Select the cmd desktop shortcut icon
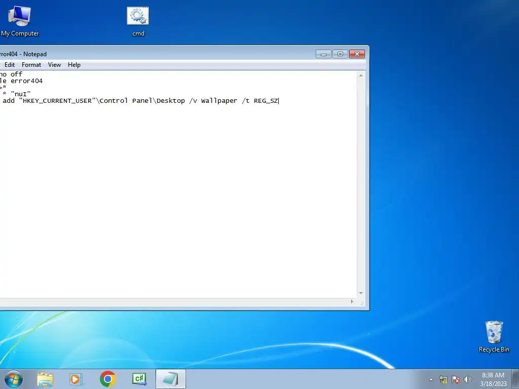 pyautogui.click(x=138, y=21)
